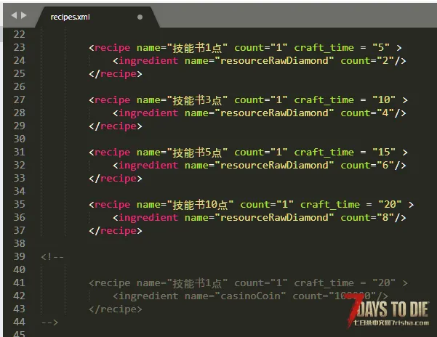The height and width of the screenshot is (337, 437).
Task: Click the resourceRawDiamond text on line 24
Action: coord(274,60)
